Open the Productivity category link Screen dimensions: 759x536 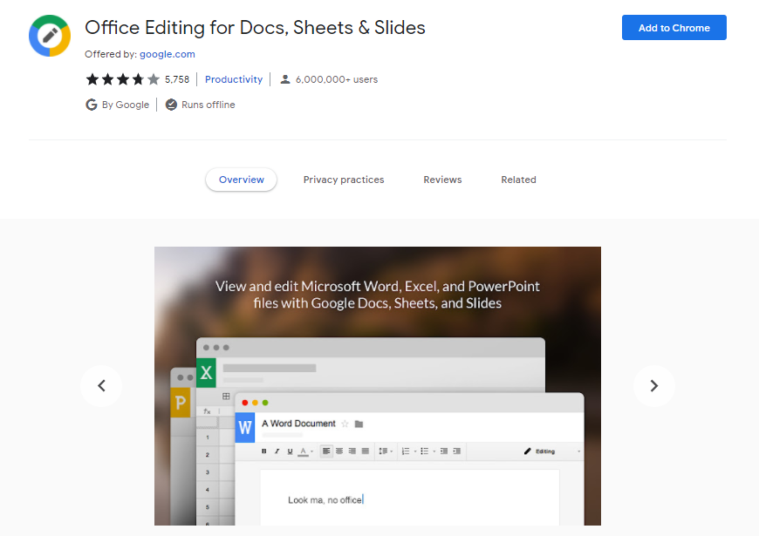point(234,79)
